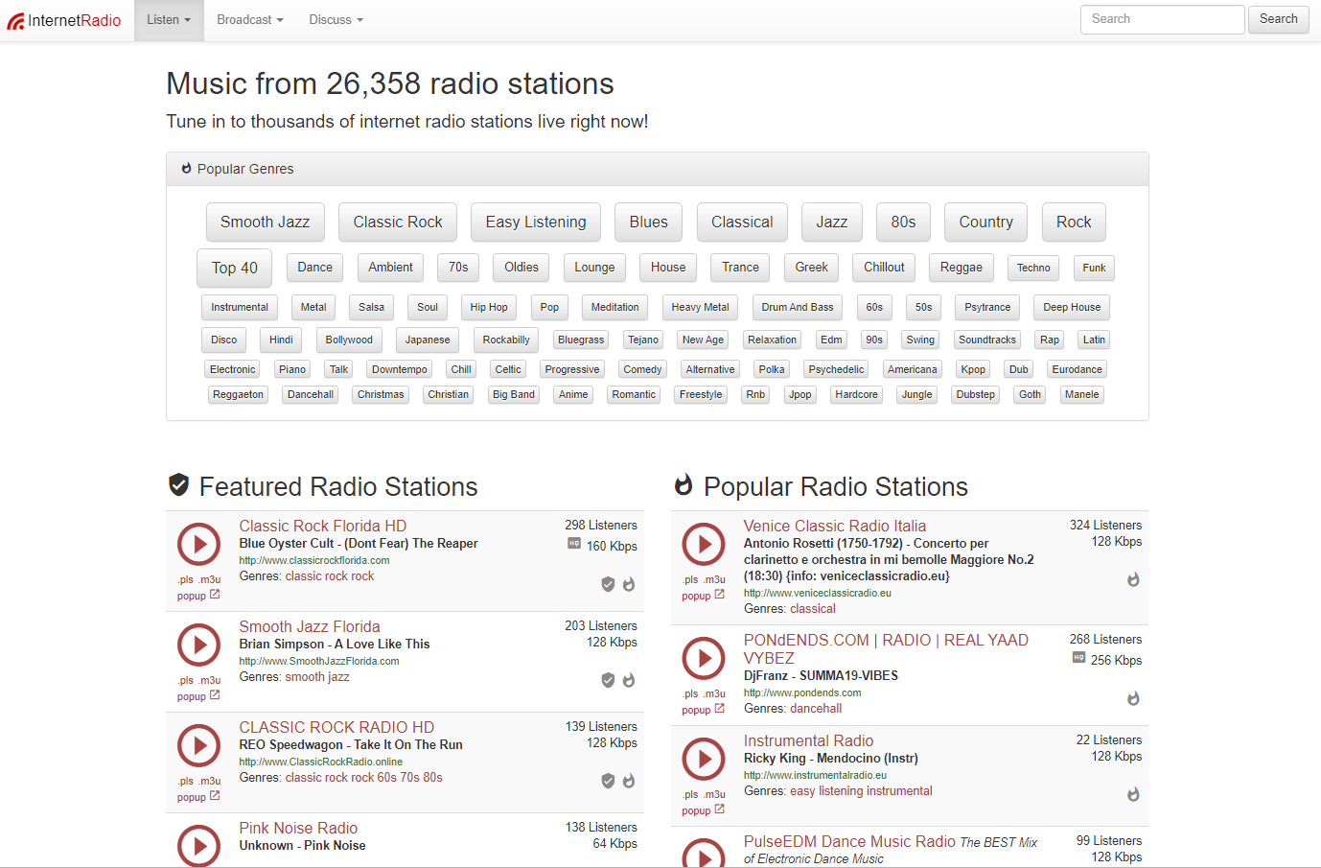Open popup player for Smooth Jazz Florida
Image resolution: width=1321 pixels, height=868 pixels.
pos(198,696)
